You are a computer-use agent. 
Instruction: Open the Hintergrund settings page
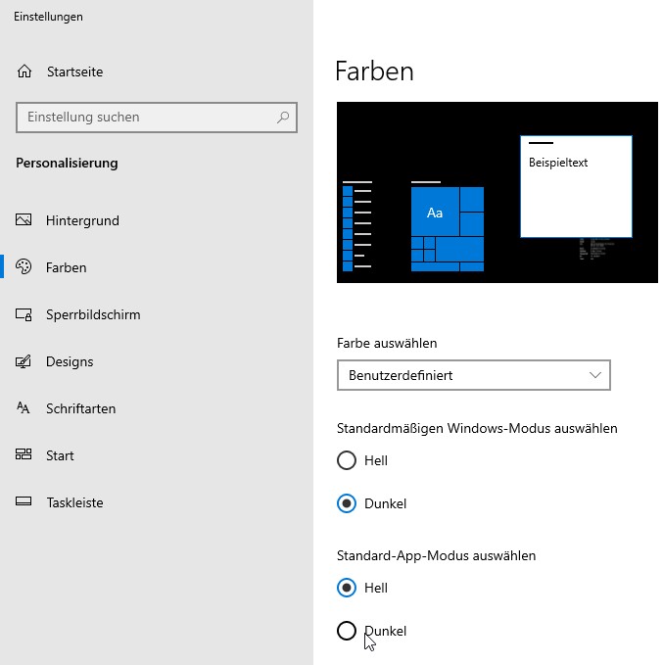coord(82,220)
